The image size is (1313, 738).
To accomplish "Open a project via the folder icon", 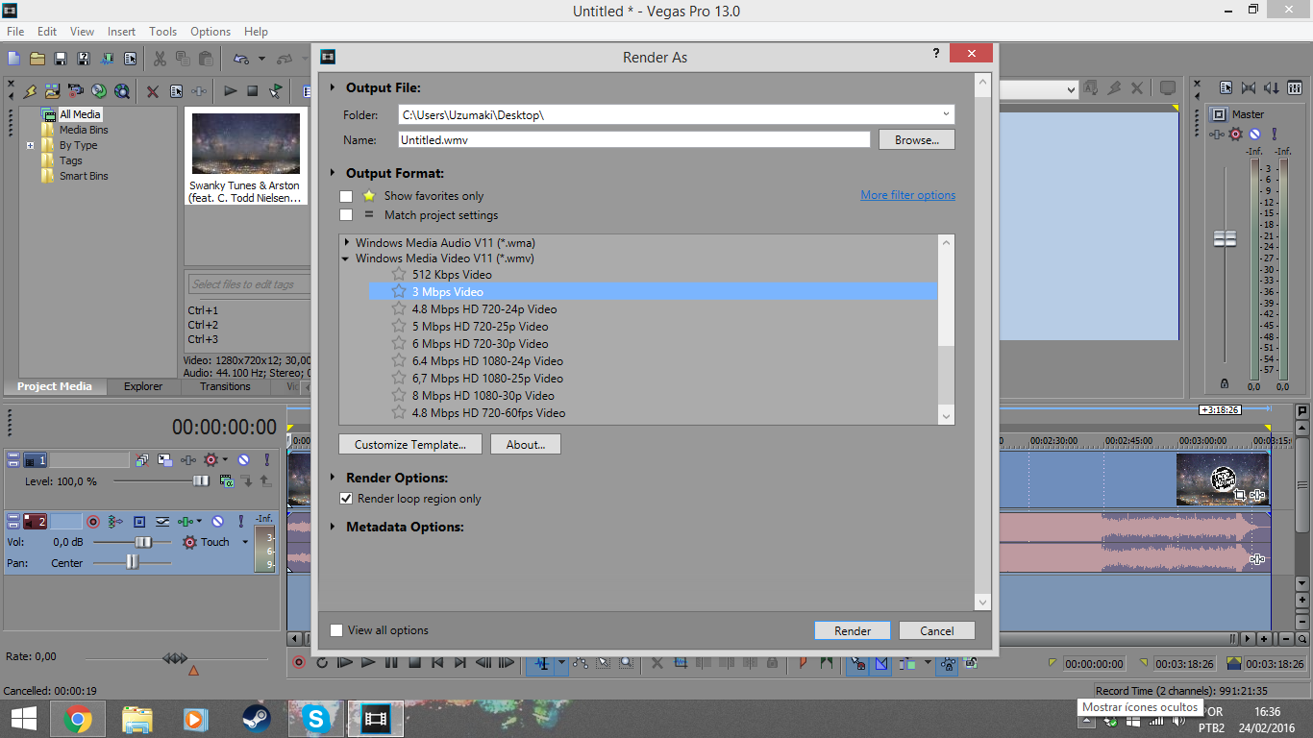I will 37,59.
